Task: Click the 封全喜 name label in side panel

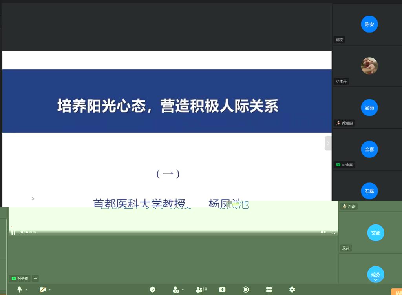Action: pyautogui.click(x=344, y=165)
